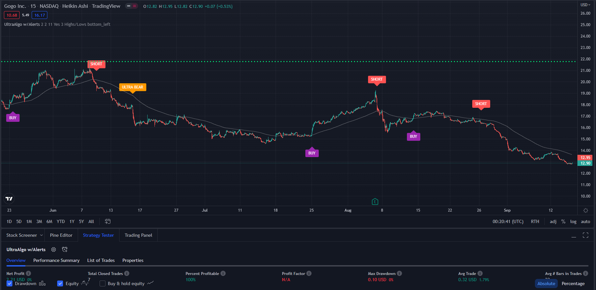The height and width of the screenshot is (290, 596).
Task: Set chart range to YTD
Action: coord(61,221)
